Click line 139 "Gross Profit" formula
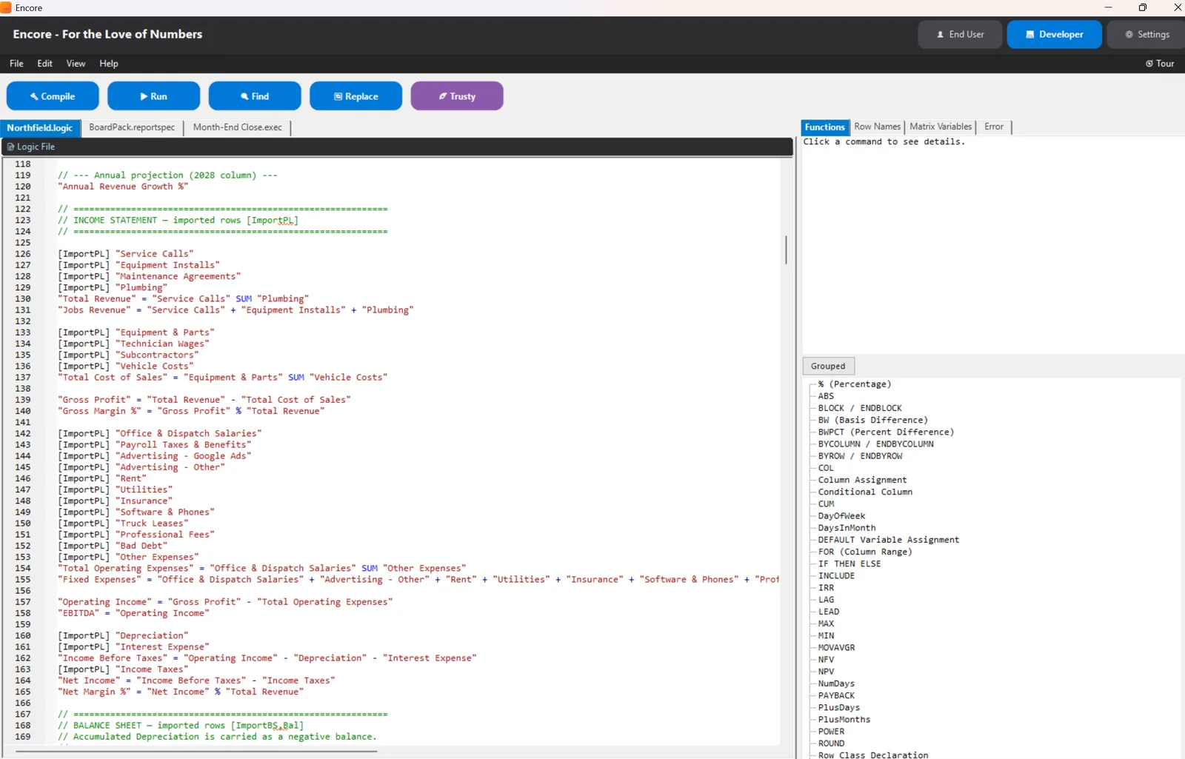Image resolution: width=1185 pixels, height=759 pixels. (204, 400)
